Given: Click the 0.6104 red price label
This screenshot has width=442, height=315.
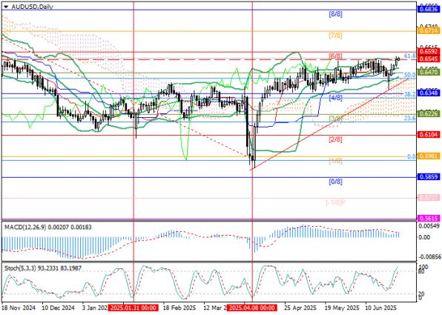Looking at the screenshot, I should tap(429, 135).
